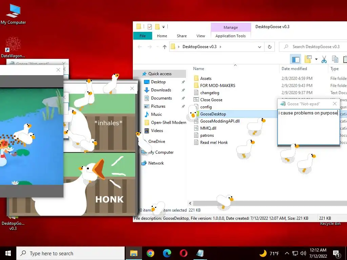Click New folder icon in title bar

pyautogui.click(x=157, y=27)
